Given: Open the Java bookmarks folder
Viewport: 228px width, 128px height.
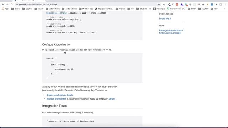Looking at the screenshot, I should pos(131,9).
